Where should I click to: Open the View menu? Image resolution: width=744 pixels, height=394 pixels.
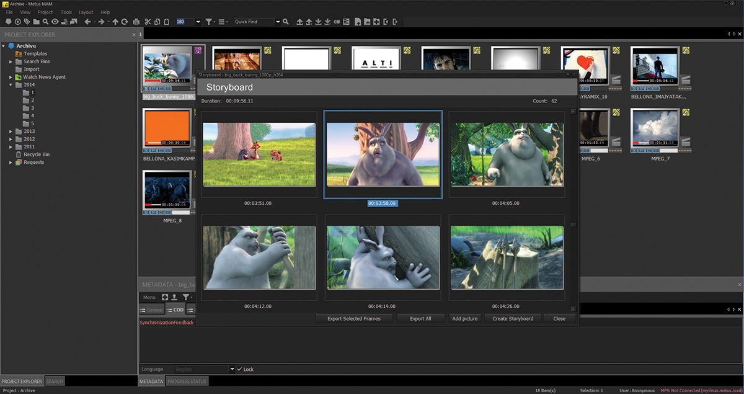25,12
